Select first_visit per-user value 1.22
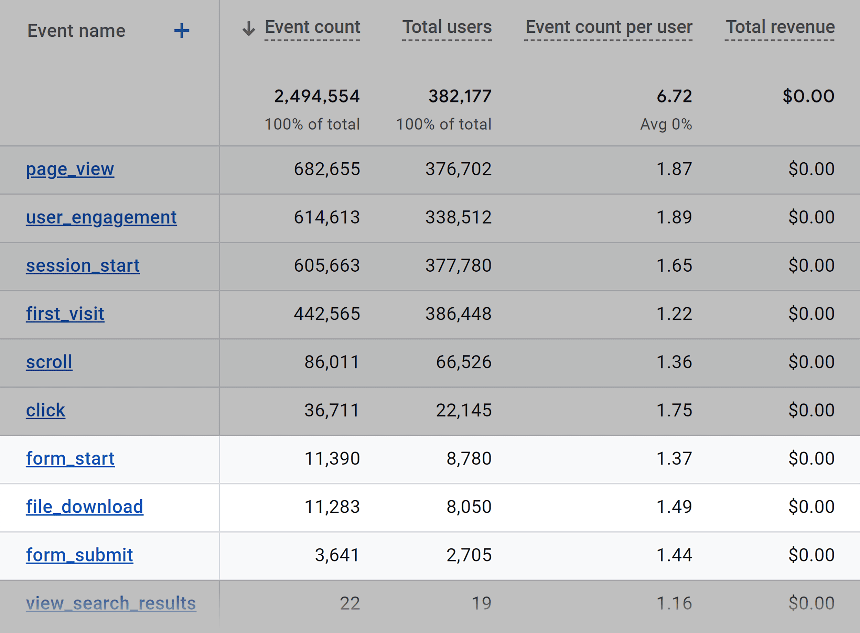 click(675, 314)
